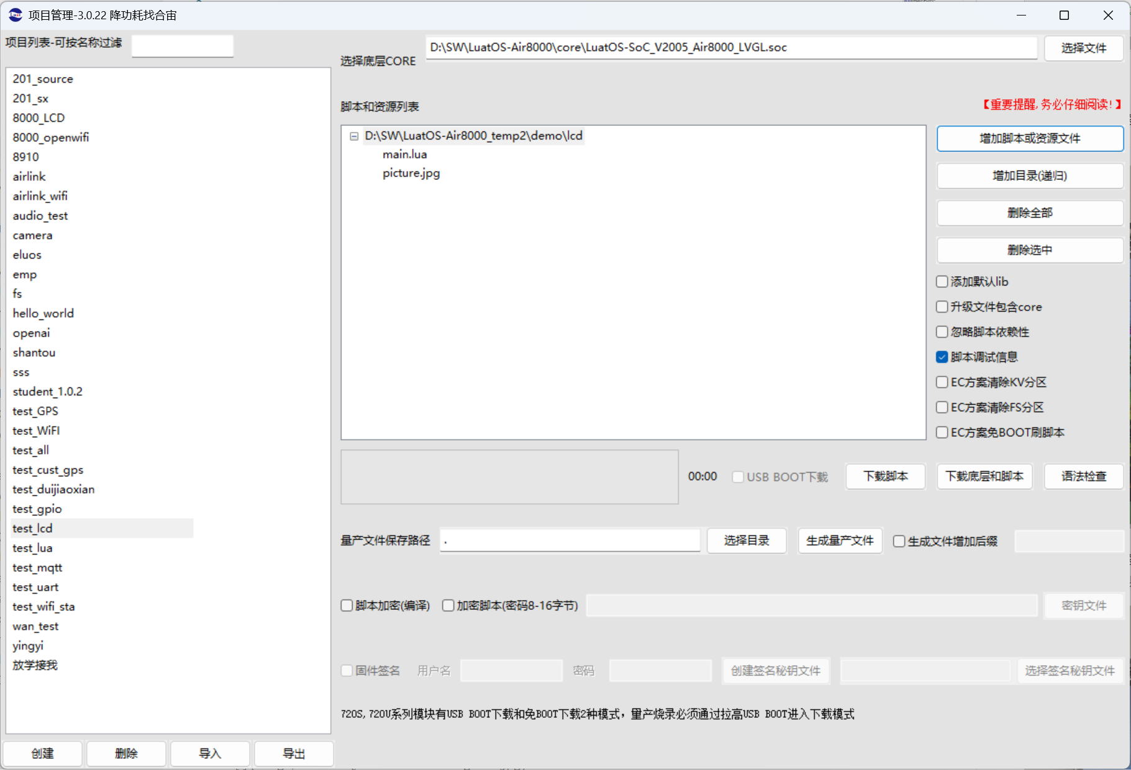Select project test_duijiaoxian
This screenshot has height=770, width=1131.
(53, 490)
